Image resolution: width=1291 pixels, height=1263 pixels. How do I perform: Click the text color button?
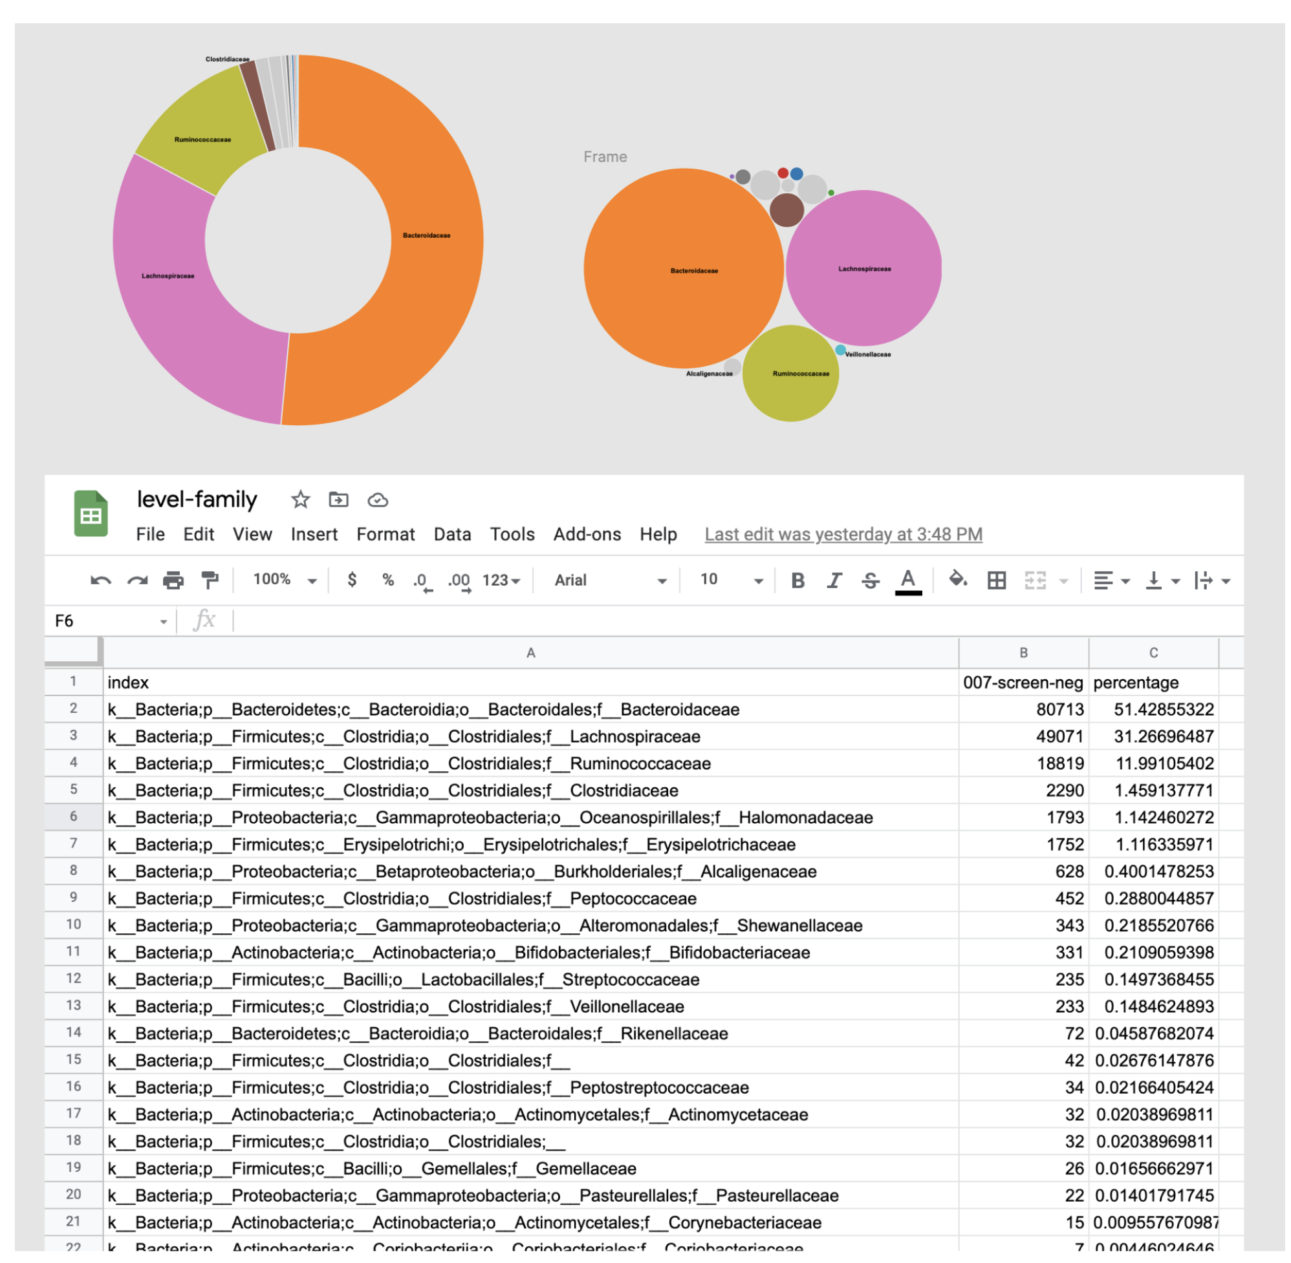pos(907,580)
